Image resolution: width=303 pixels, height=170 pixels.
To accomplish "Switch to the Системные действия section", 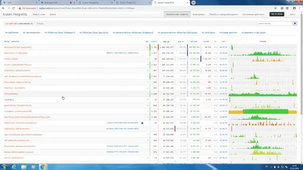I will 253,15.
